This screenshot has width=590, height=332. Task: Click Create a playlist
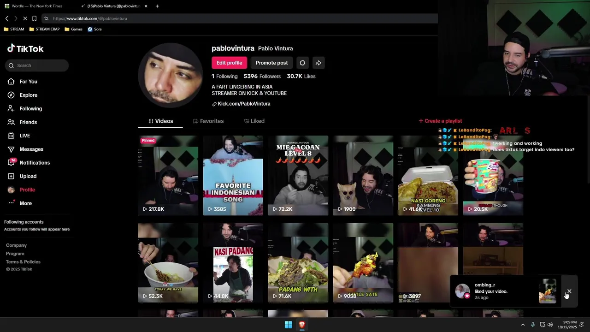(x=440, y=121)
